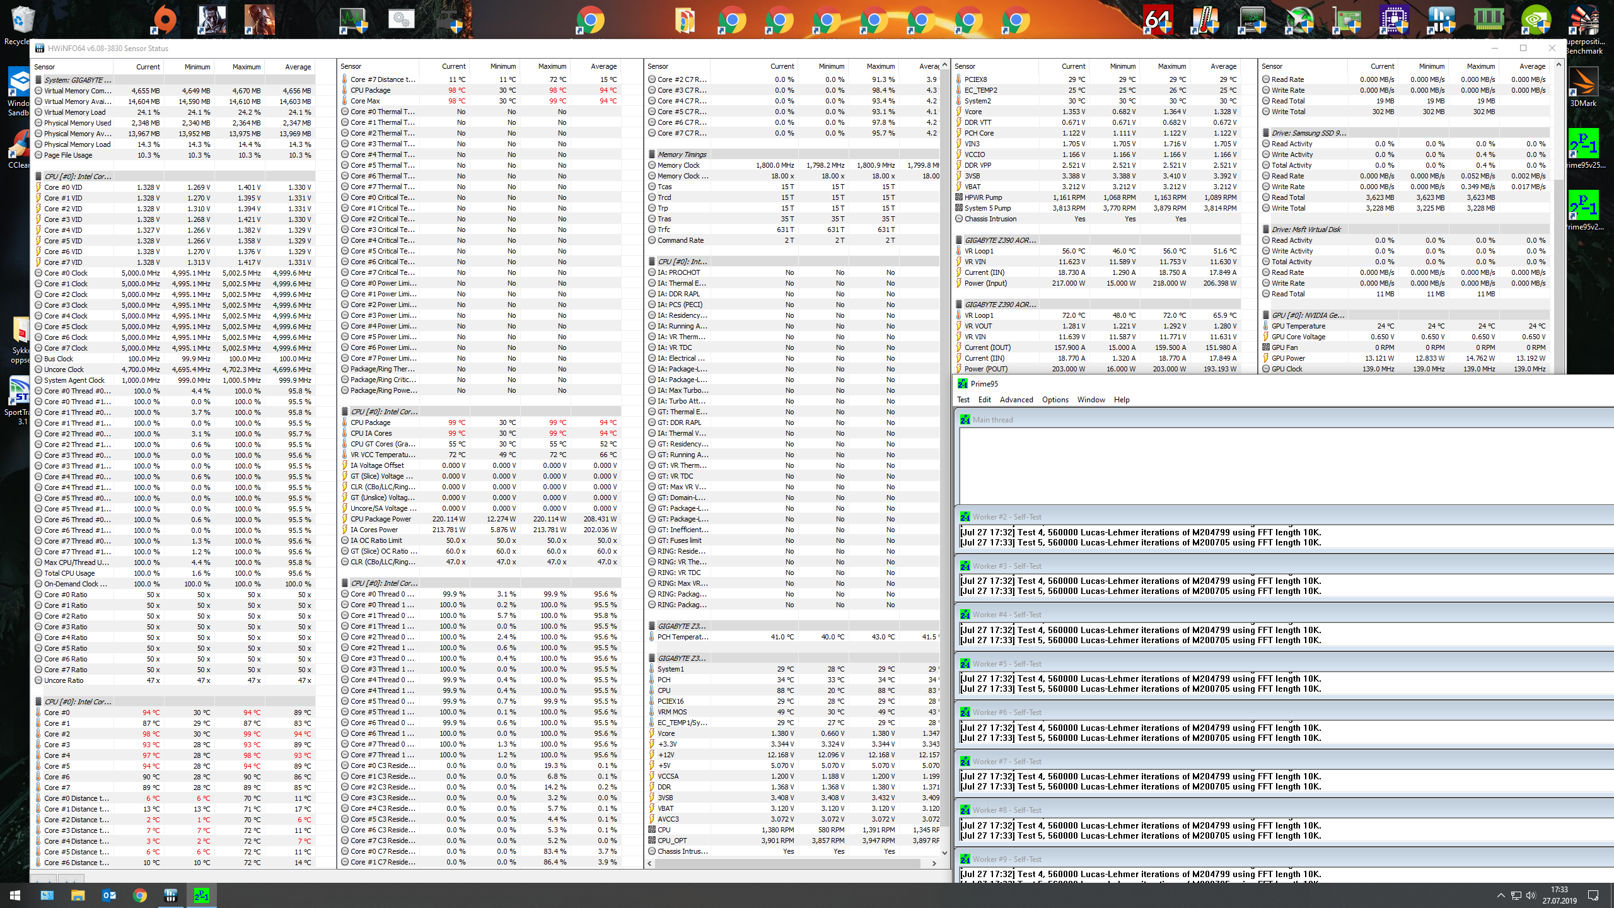Select the Uncore Clock sensor row
The width and height of the screenshot is (1614, 908).
[175, 370]
